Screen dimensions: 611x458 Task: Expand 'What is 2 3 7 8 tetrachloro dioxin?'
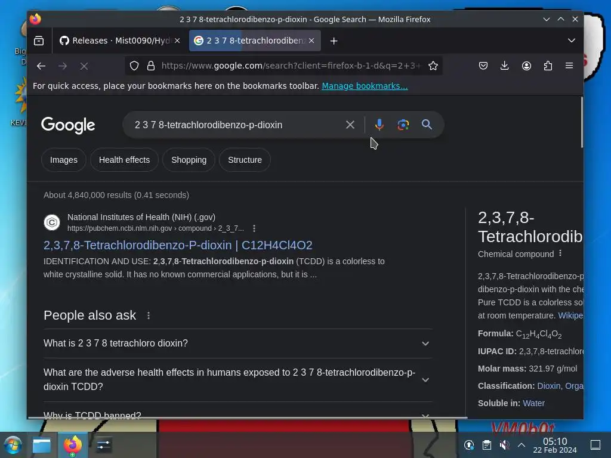(237, 343)
